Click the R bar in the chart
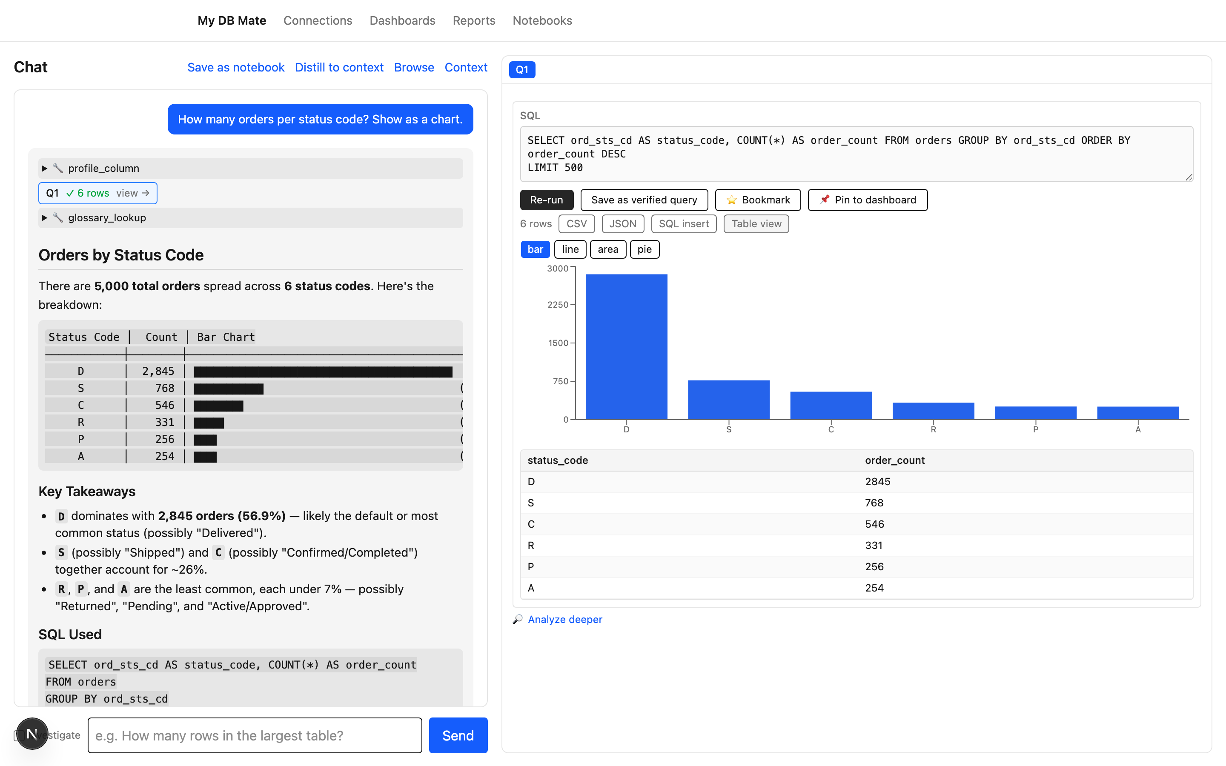The image size is (1226, 766). tap(933, 411)
